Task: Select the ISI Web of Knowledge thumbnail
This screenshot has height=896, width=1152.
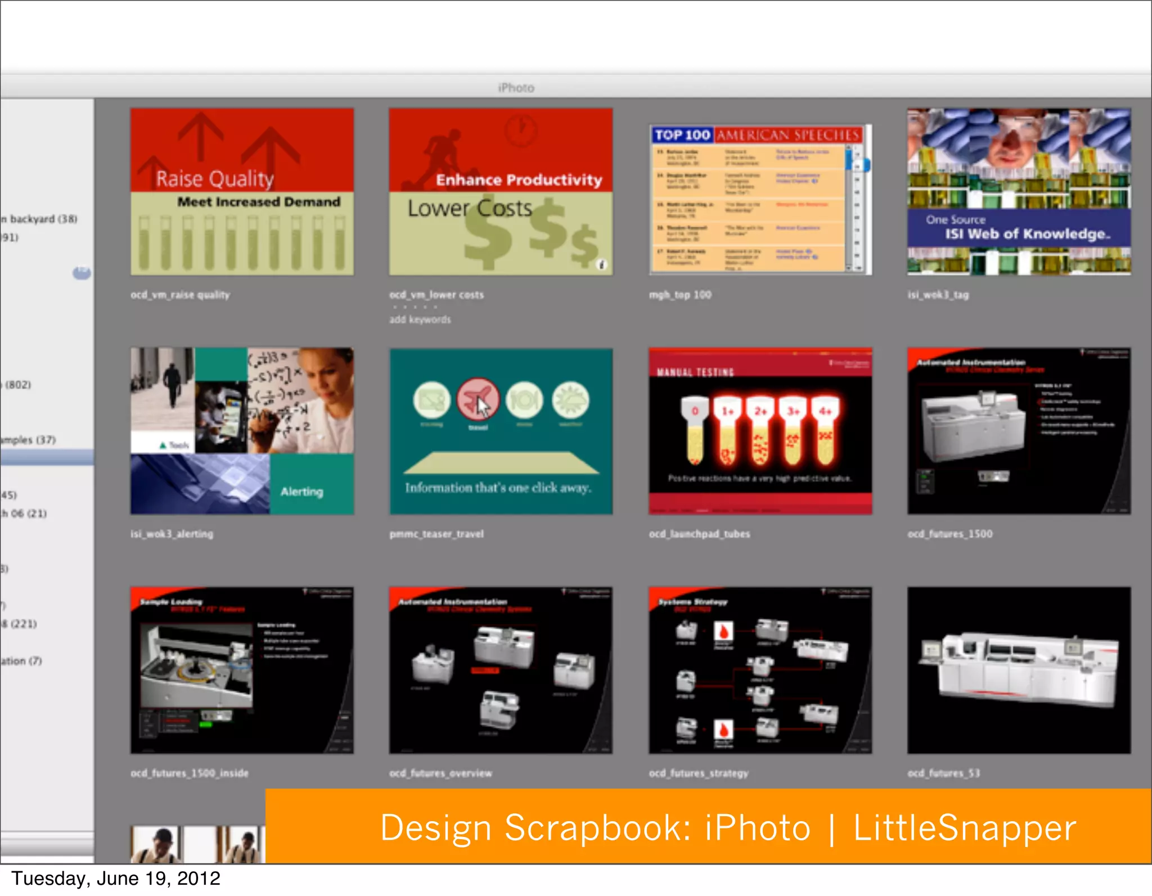Action: [1019, 192]
